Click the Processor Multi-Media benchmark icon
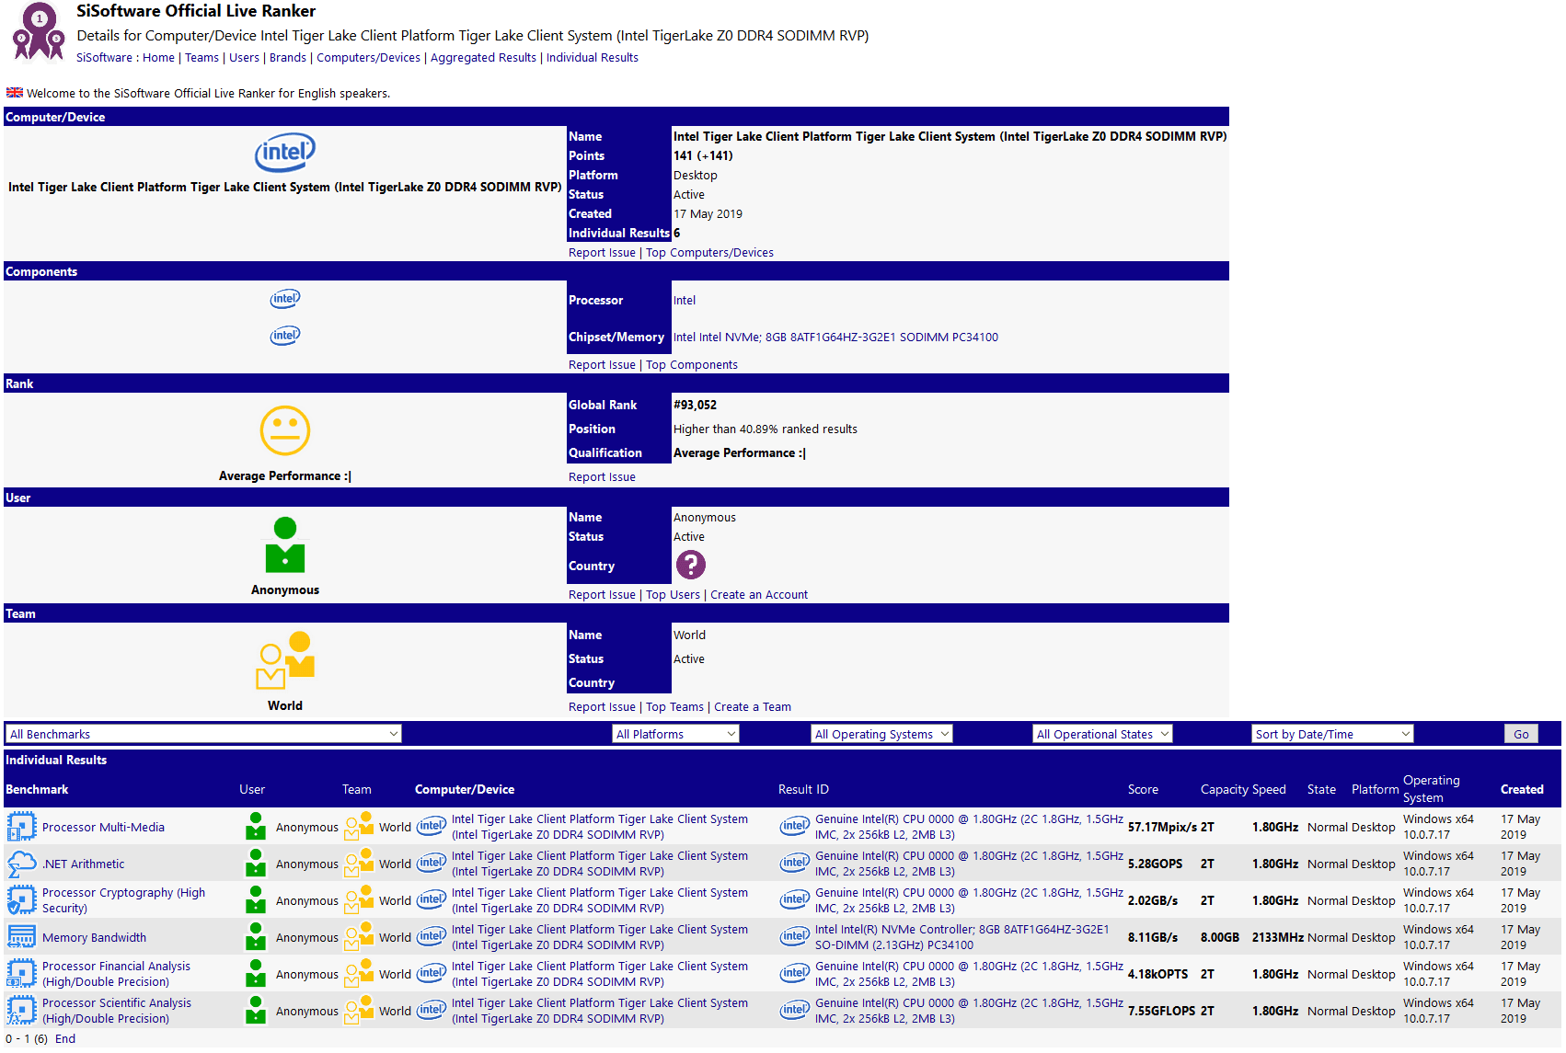The image size is (1566, 1053). click(21, 827)
